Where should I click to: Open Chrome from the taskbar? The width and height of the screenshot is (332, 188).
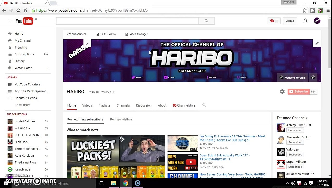pos(126,183)
